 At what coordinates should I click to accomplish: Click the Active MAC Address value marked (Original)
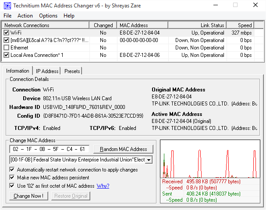click(181, 121)
